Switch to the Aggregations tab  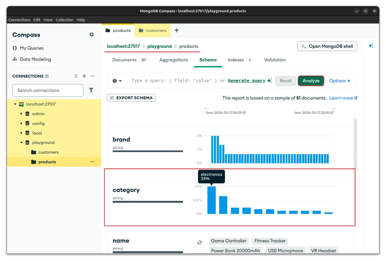click(x=173, y=60)
